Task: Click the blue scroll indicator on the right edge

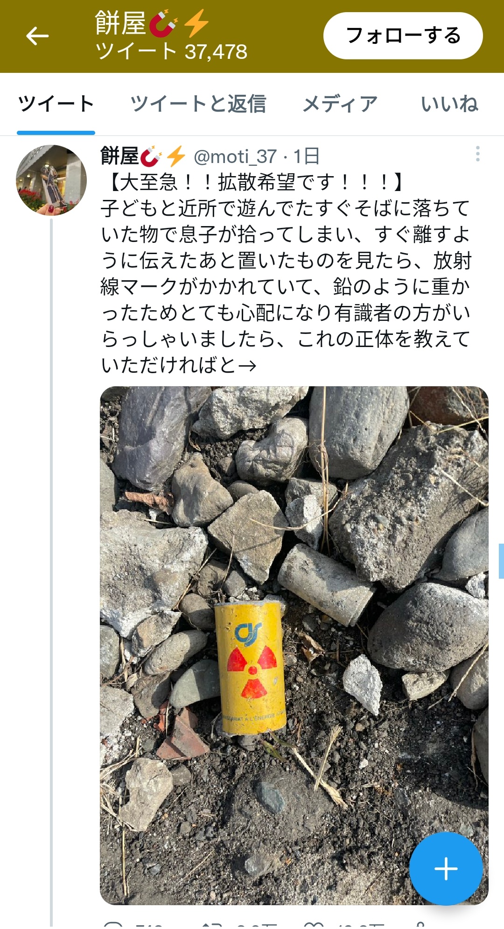Action: (x=501, y=561)
